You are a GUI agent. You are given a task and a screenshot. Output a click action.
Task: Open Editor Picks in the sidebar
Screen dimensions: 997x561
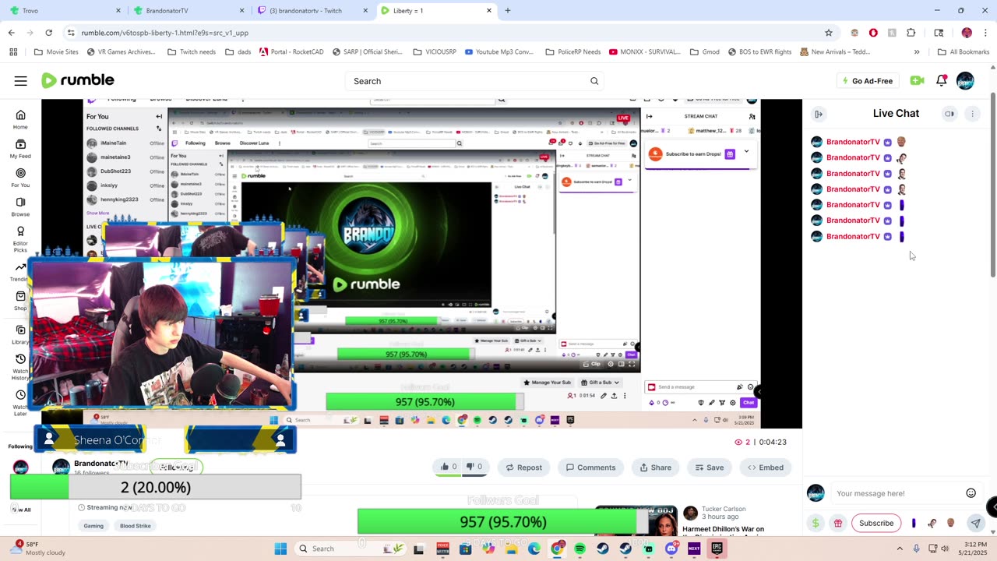coord(20,238)
